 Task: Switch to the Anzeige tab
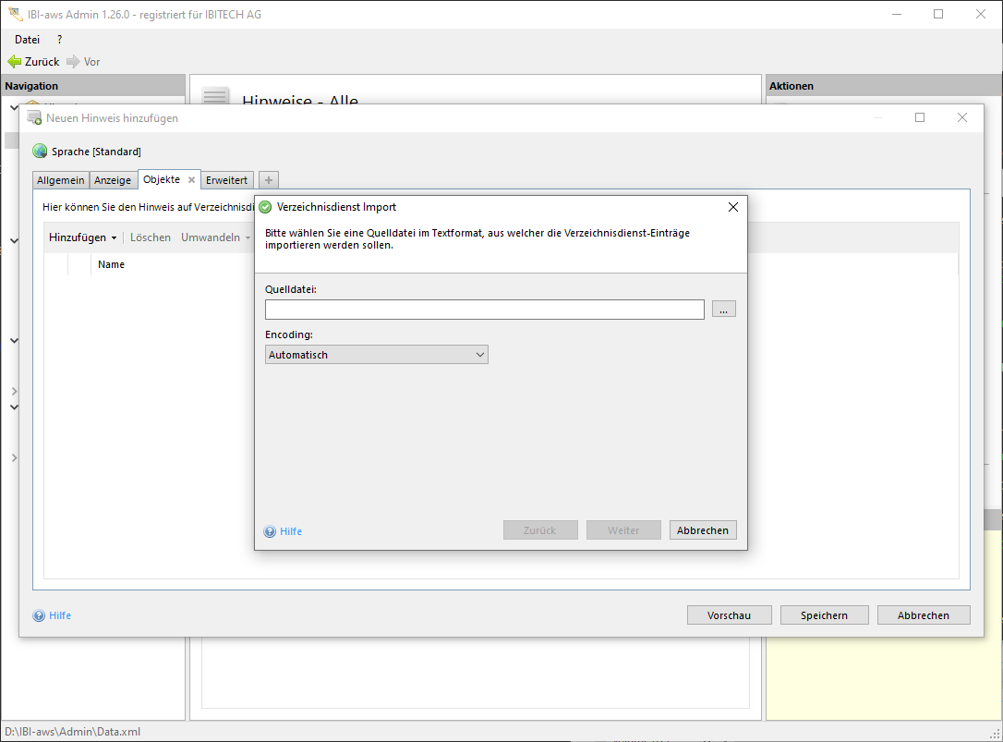tap(113, 180)
